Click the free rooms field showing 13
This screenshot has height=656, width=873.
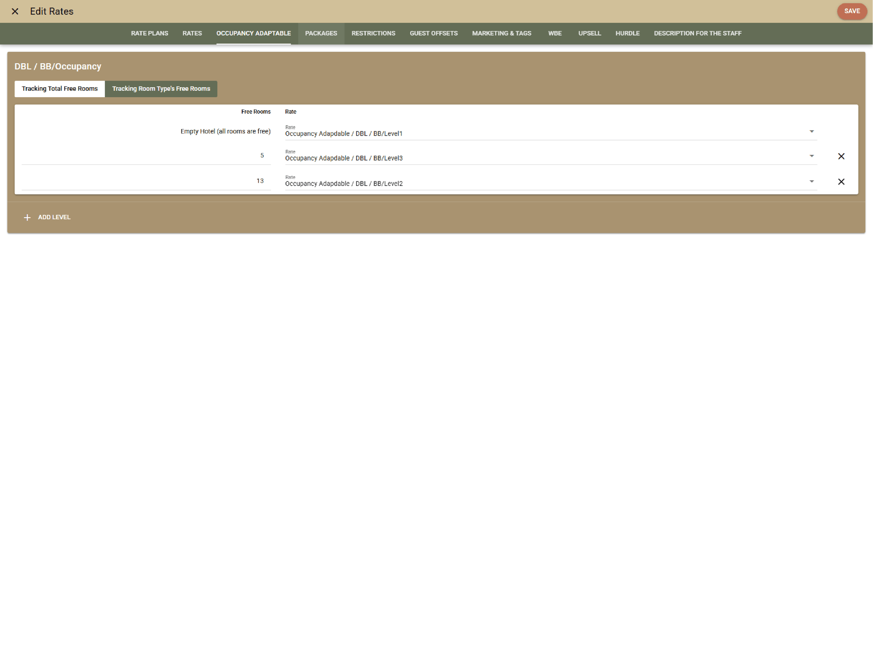(x=146, y=181)
